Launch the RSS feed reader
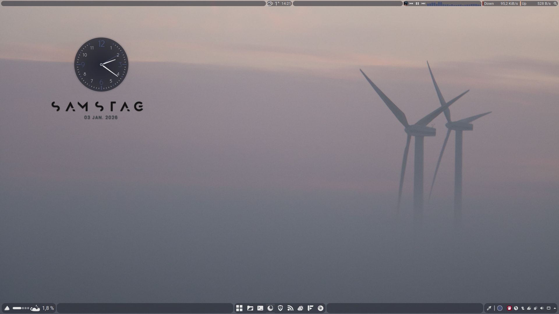This screenshot has height=314, width=559. click(290, 308)
